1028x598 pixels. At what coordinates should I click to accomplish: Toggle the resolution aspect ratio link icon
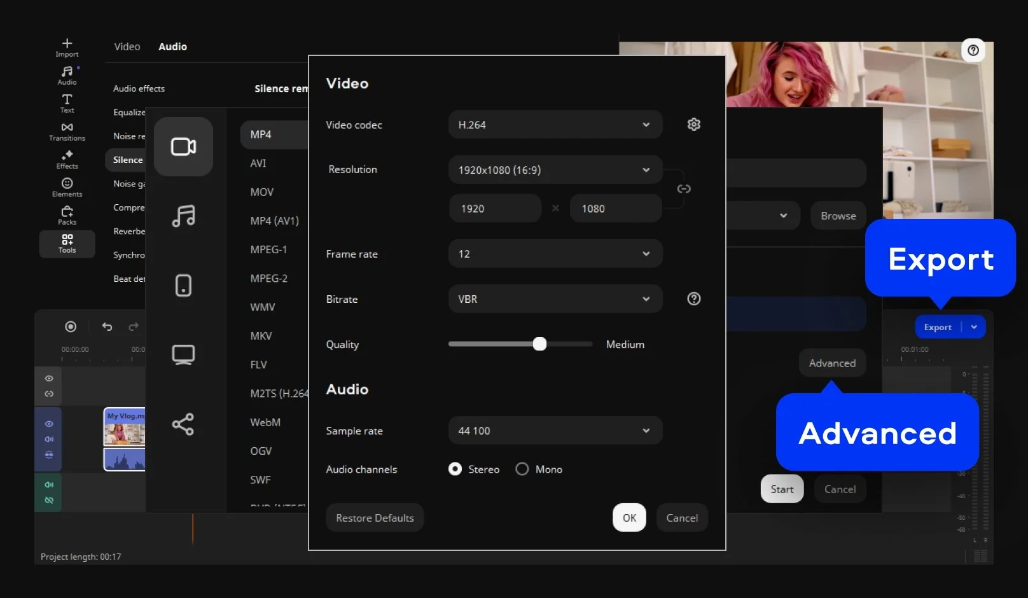pyautogui.click(x=683, y=189)
